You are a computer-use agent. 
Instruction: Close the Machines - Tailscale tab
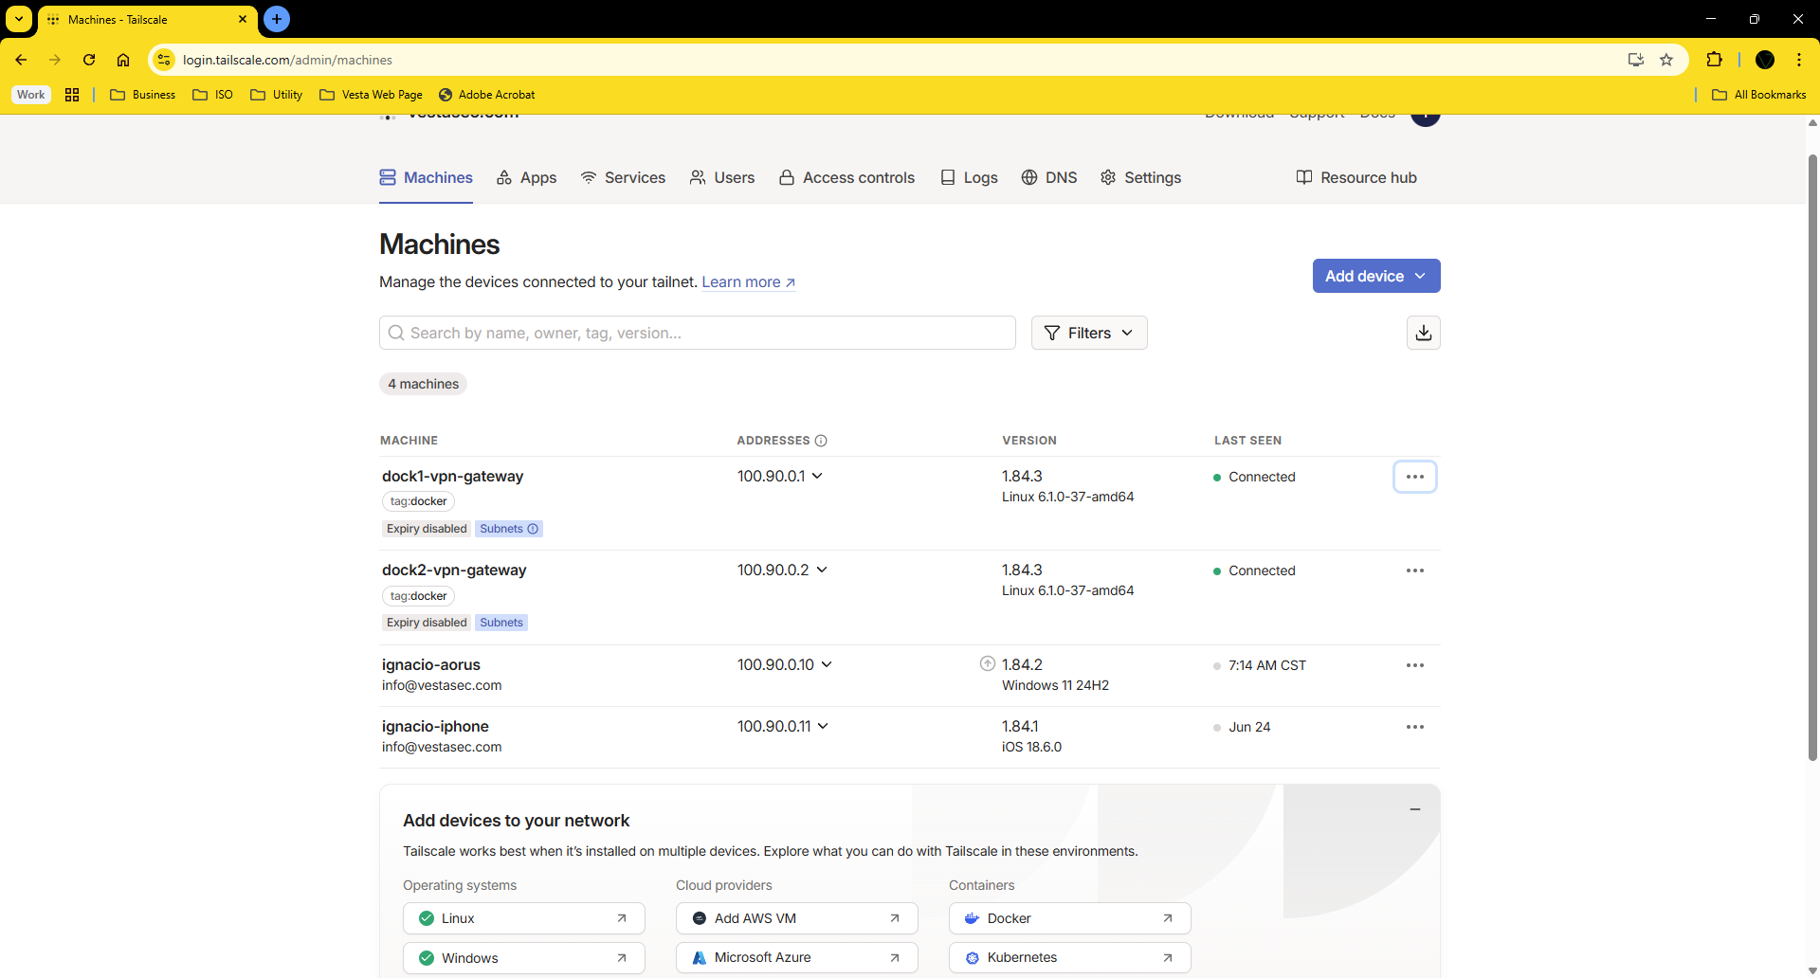pyautogui.click(x=243, y=19)
